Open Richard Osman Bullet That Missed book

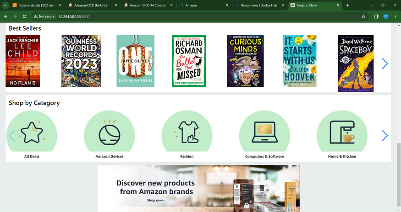pyautogui.click(x=189, y=61)
